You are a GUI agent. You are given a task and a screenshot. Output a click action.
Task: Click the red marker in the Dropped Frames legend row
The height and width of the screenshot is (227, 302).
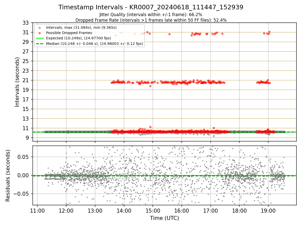(40, 33)
